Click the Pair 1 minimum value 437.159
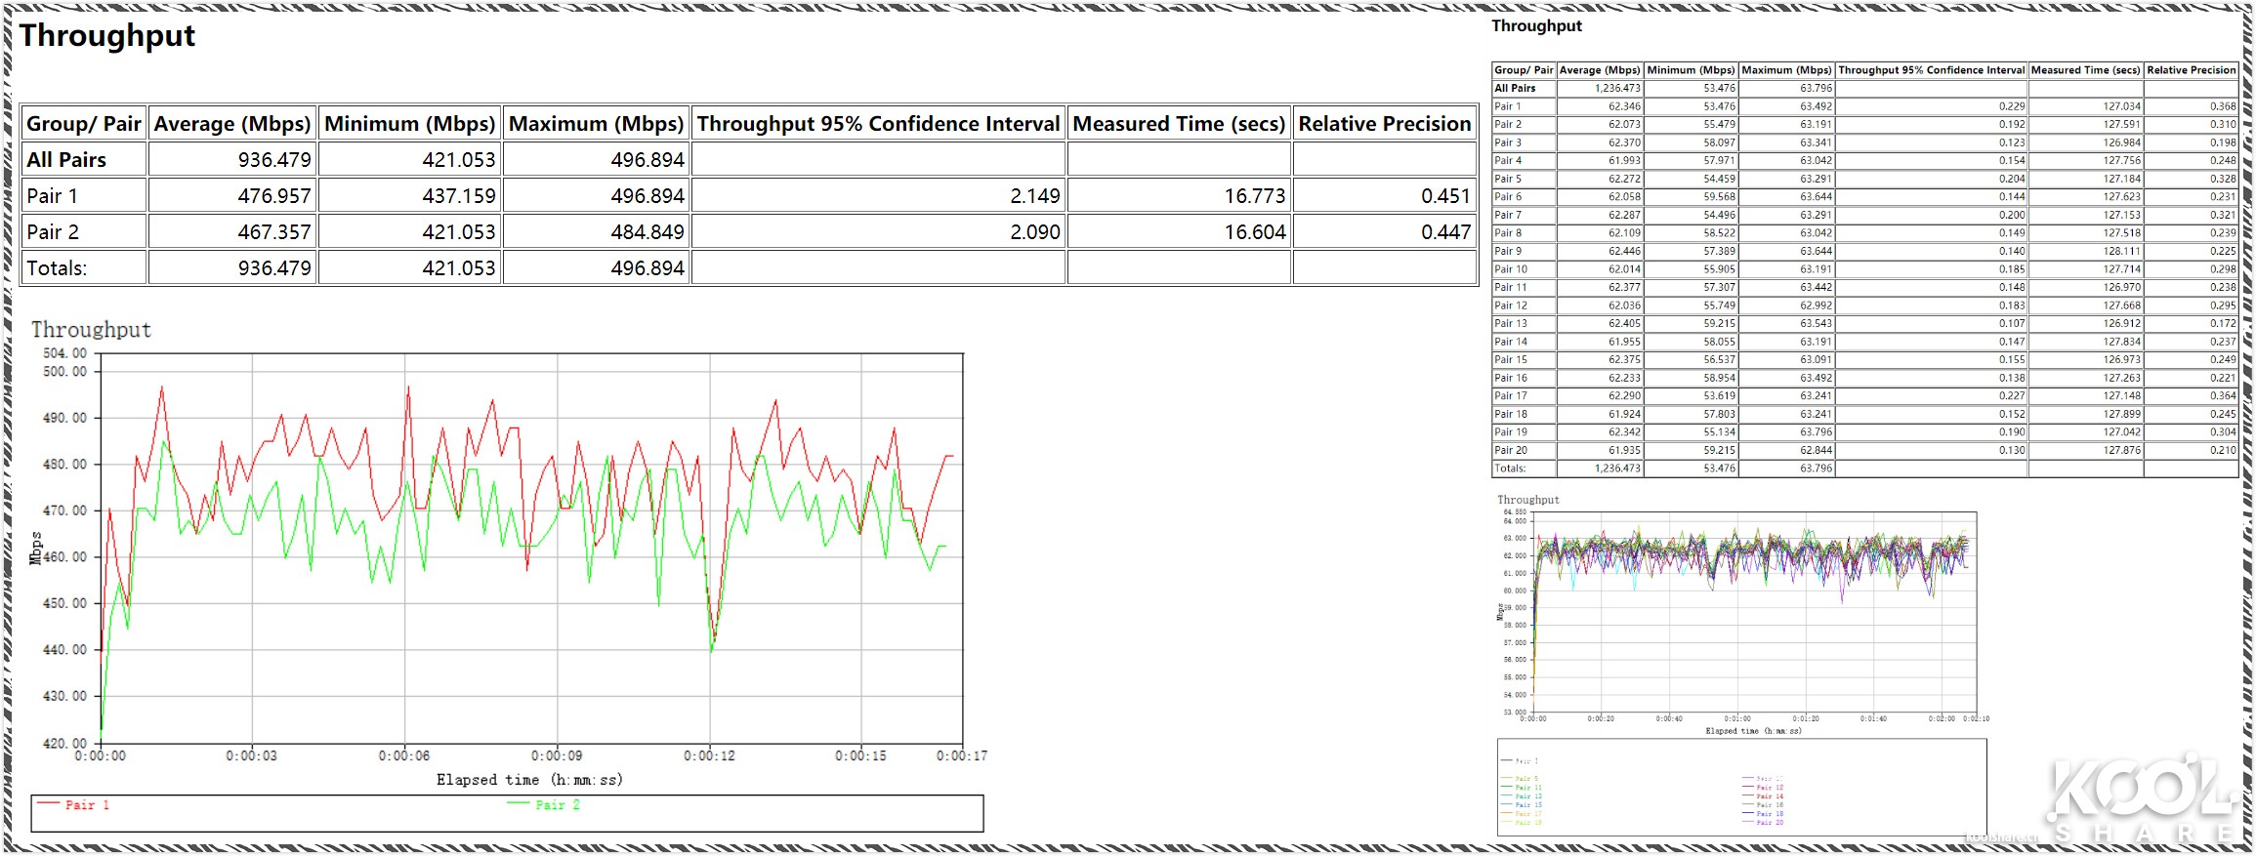The height and width of the screenshot is (856, 2256). pyautogui.click(x=459, y=196)
